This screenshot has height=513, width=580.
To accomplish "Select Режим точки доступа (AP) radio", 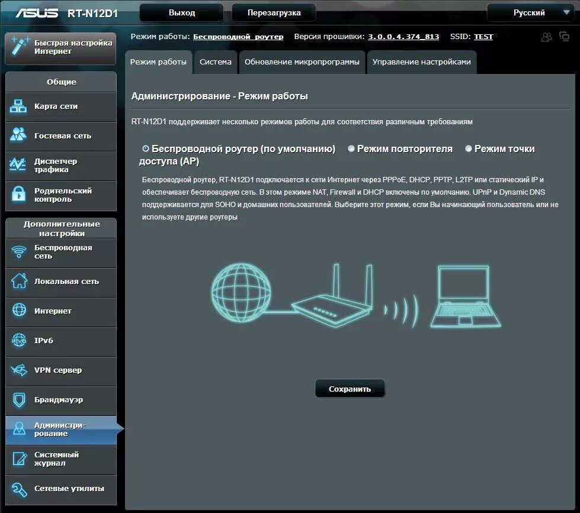I will pos(468,149).
